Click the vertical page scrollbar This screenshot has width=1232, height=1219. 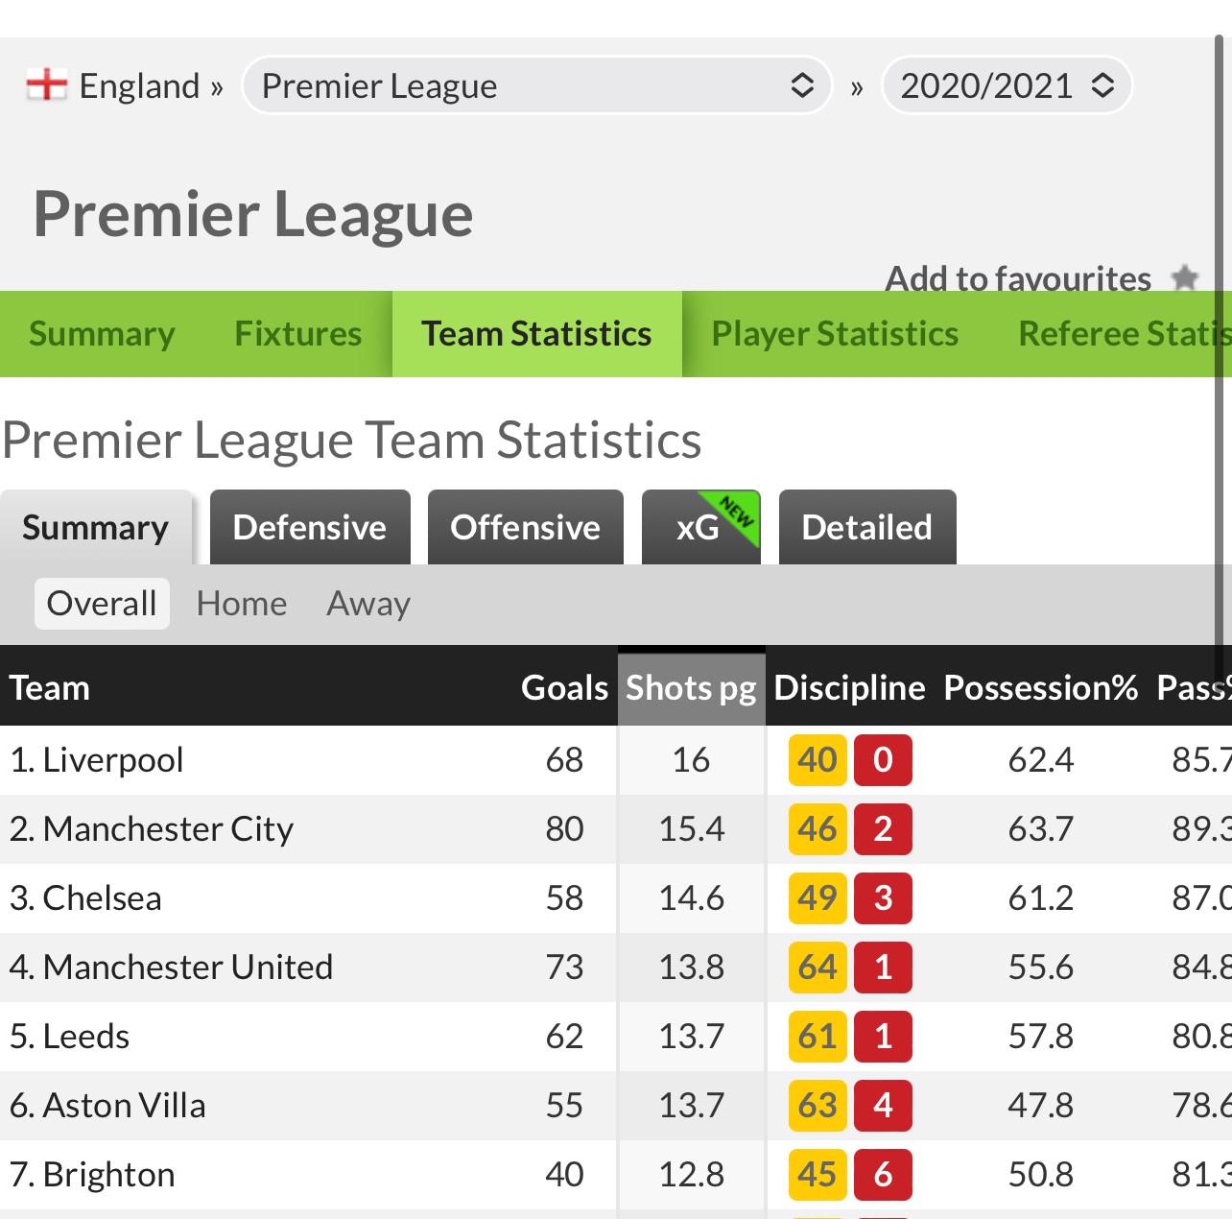1219,346
